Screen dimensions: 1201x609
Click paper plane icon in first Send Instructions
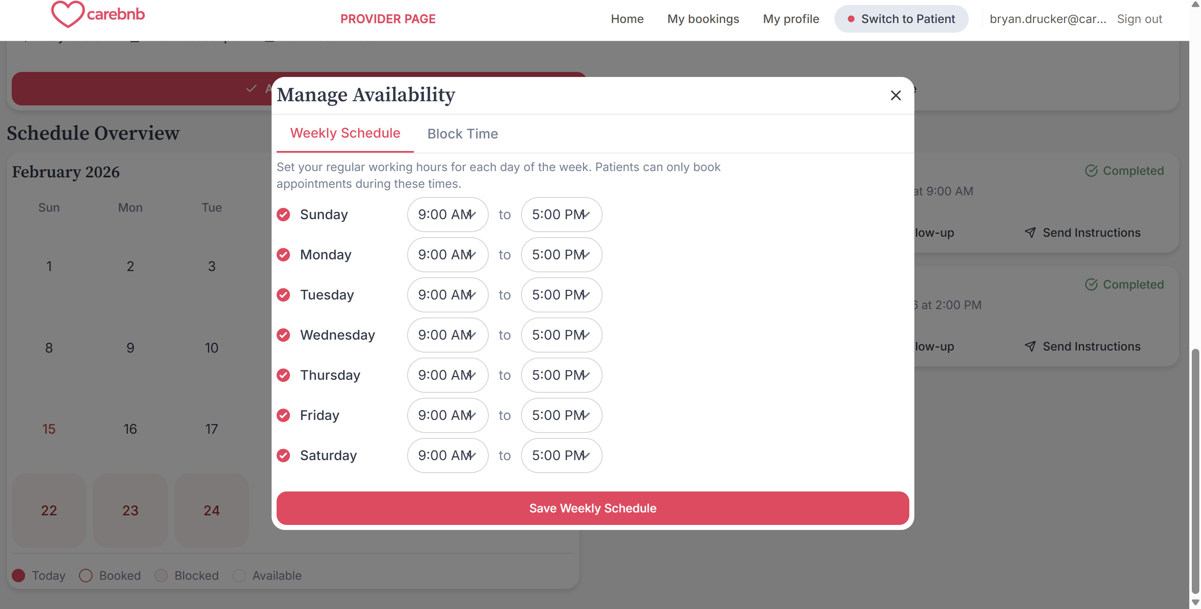coord(1030,232)
